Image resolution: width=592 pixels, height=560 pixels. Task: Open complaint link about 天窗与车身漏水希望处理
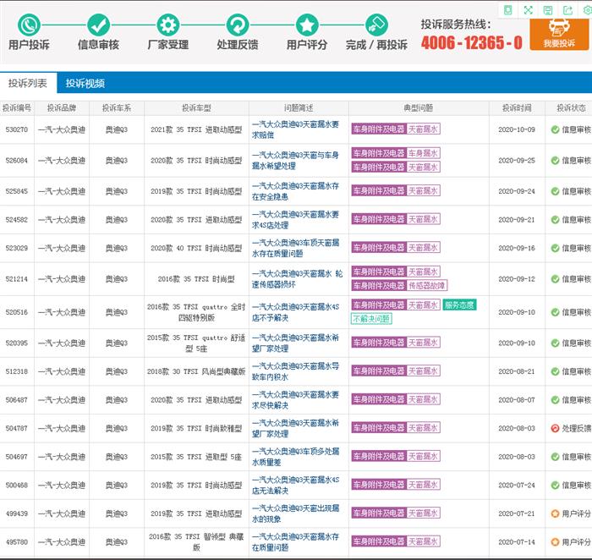coord(295,161)
